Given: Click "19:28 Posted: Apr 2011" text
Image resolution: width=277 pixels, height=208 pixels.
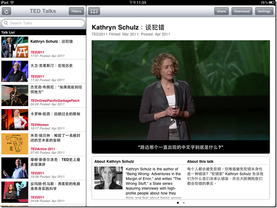Looking at the screenshot, I should tap(47, 177).
